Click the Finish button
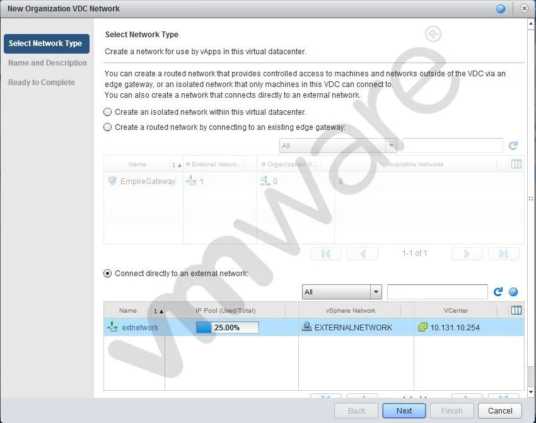The height and width of the screenshot is (423, 536). coord(452,410)
